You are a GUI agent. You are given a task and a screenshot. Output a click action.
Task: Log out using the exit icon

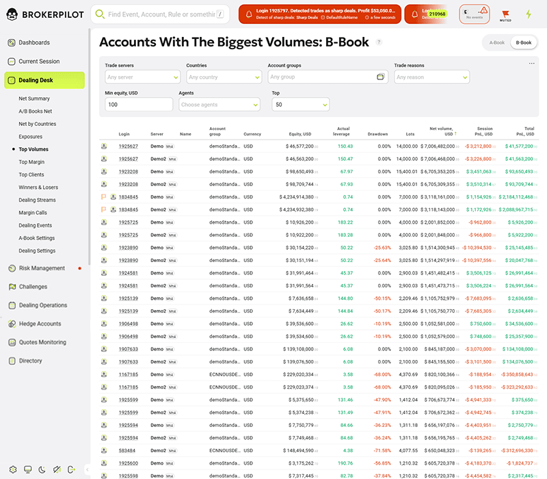pos(72,469)
